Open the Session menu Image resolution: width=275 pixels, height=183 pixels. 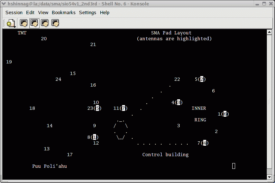(14, 13)
